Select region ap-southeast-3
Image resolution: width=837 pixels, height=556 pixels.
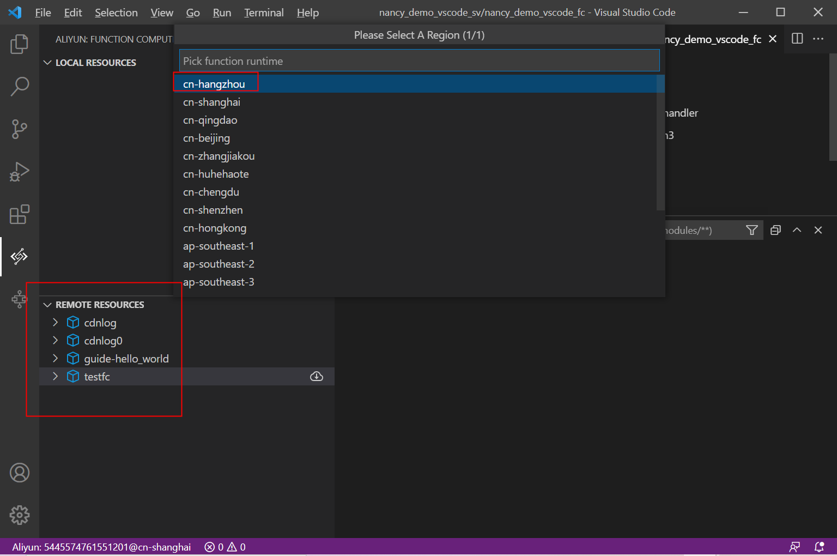coord(415,282)
